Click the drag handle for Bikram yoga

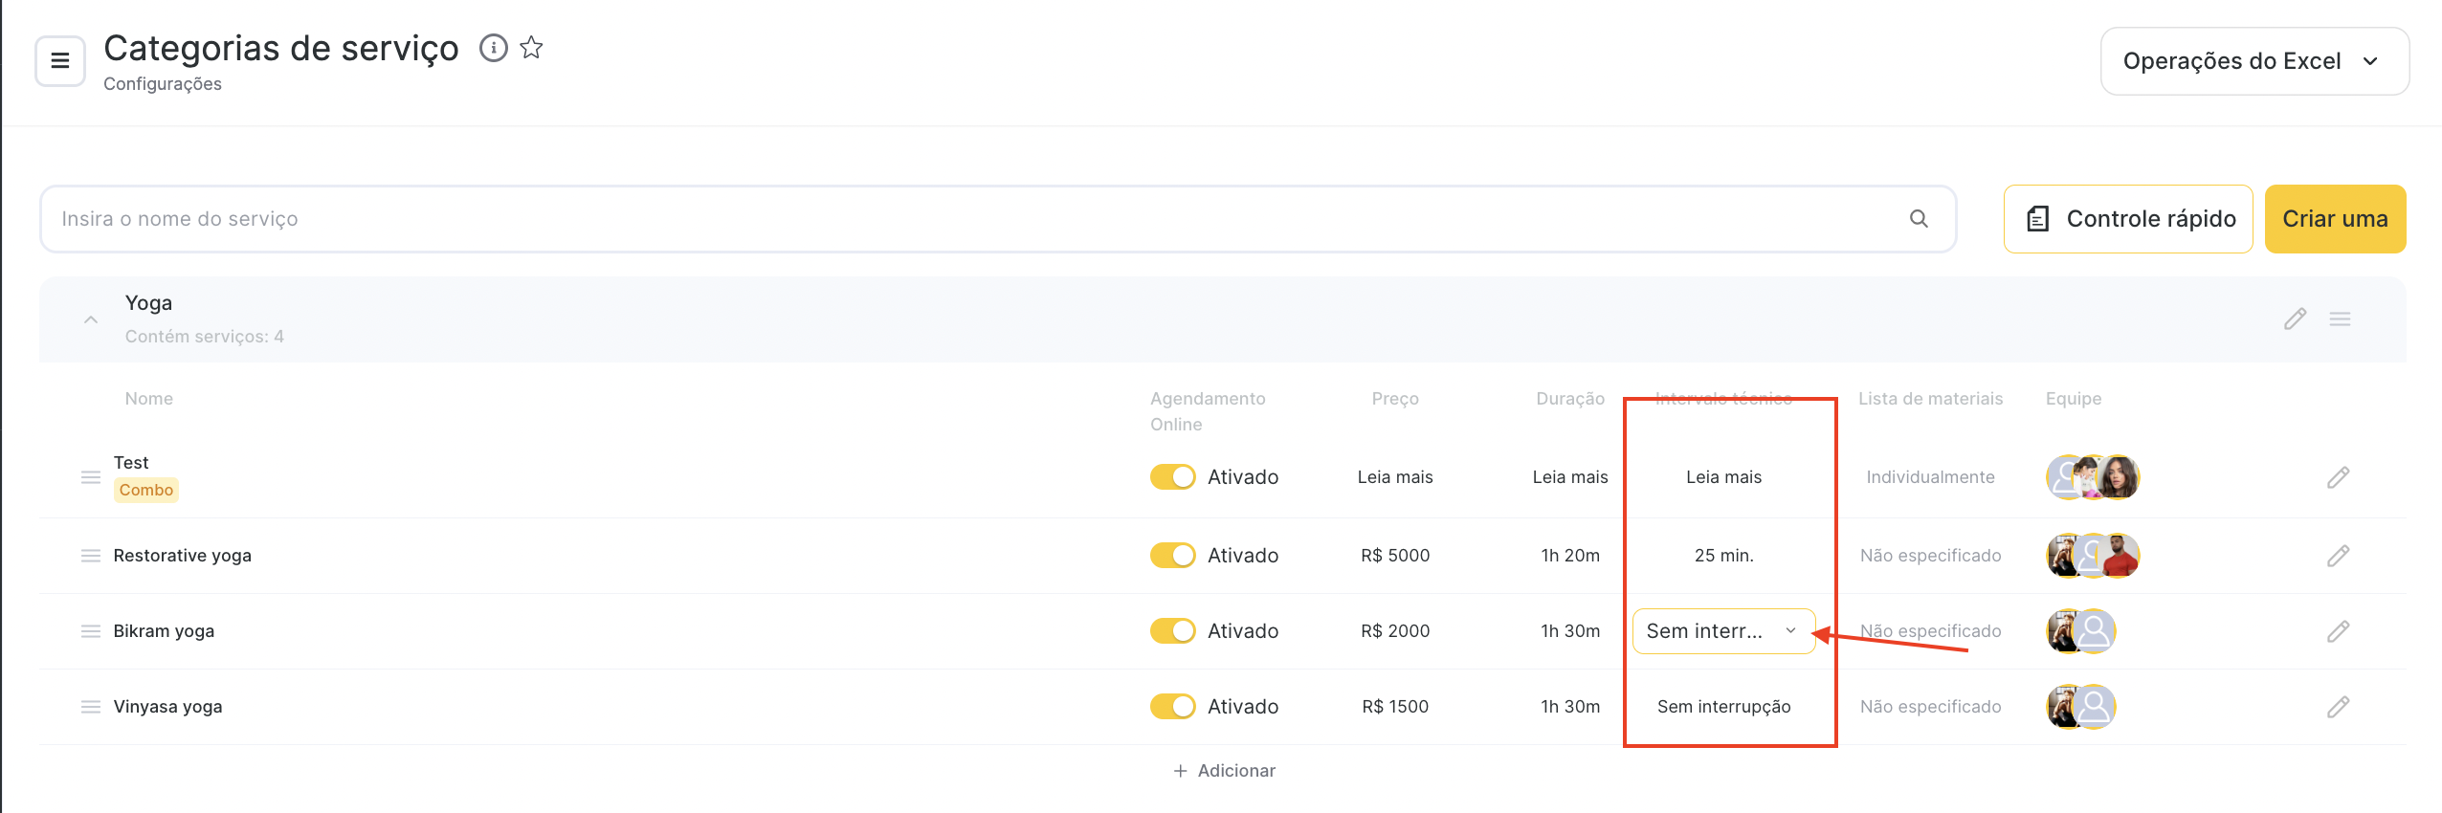coord(91,631)
